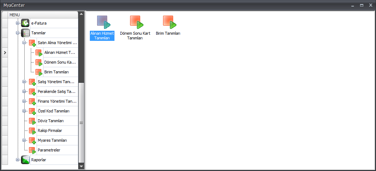This screenshot has height=171, width=376.
Task: Select Myares Tanımları tree item
Action: coord(52,140)
